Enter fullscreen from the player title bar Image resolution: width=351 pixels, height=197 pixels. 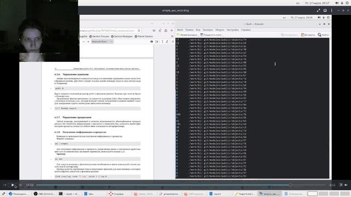pyautogui.click(x=319, y=10)
